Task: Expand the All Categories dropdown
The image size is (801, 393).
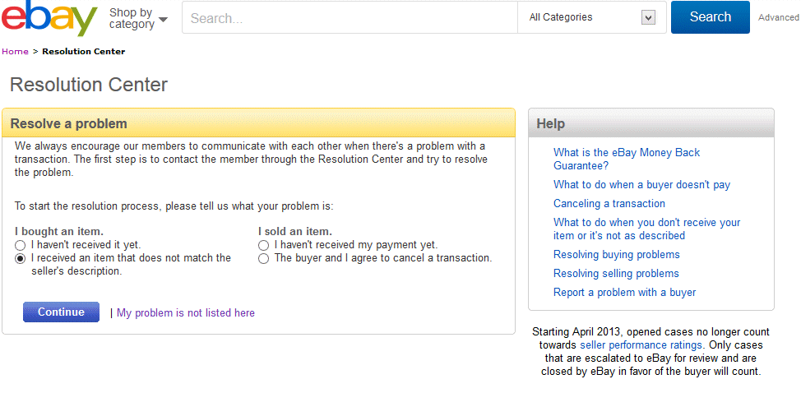Action: [591, 17]
